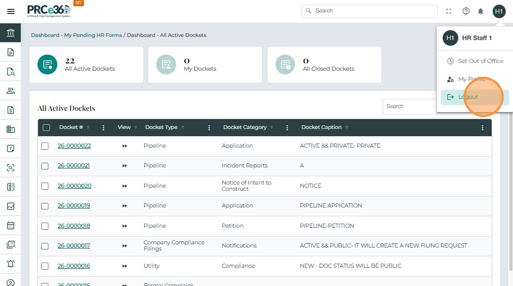This screenshot has width=513, height=286.
Task: Open the hamburger navigation menu
Action: pos(10,11)
